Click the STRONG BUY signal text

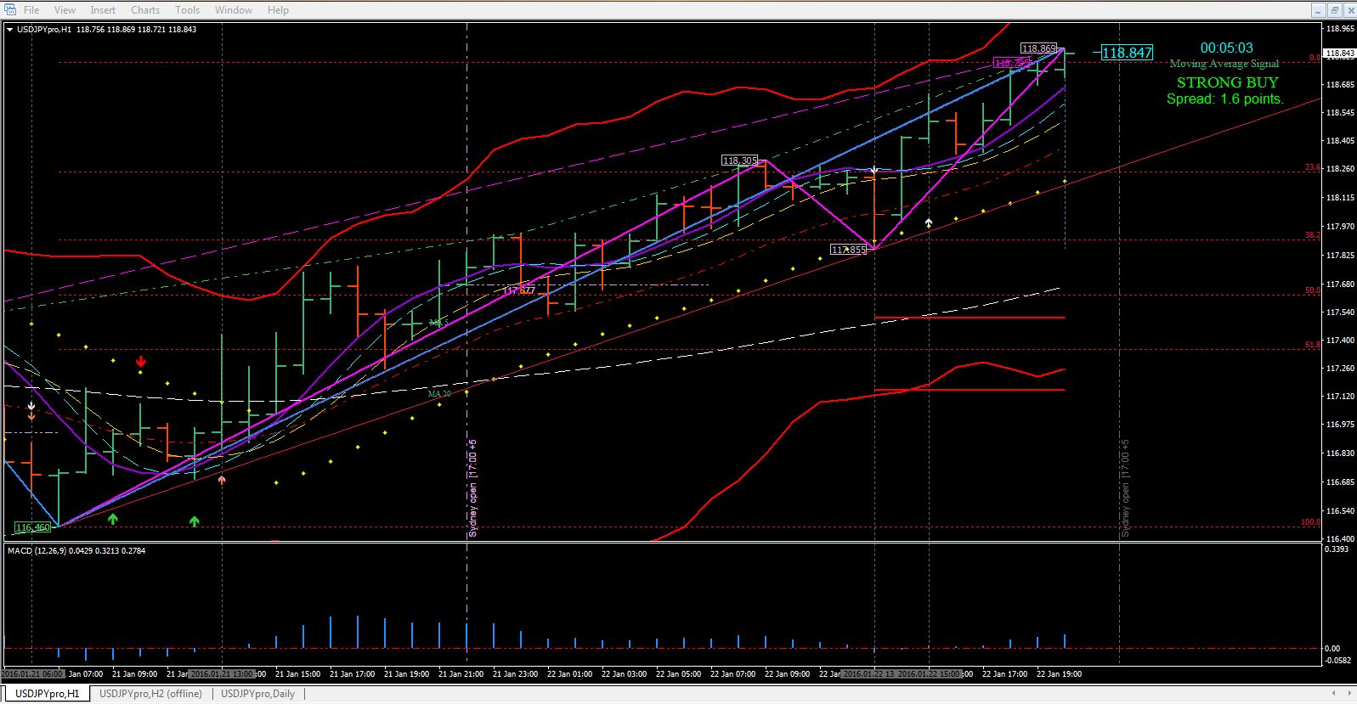(x=1227, y=82)
